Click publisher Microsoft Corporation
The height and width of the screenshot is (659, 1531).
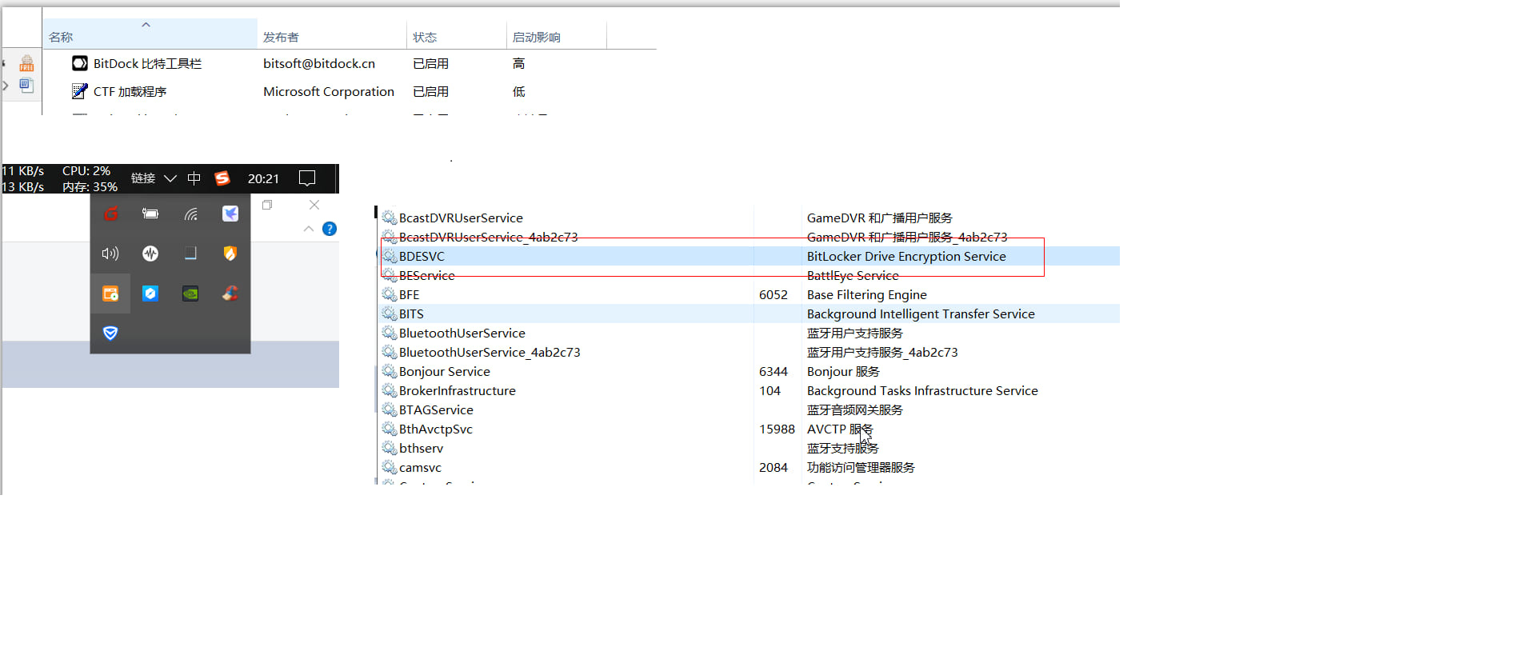point(329,91)
